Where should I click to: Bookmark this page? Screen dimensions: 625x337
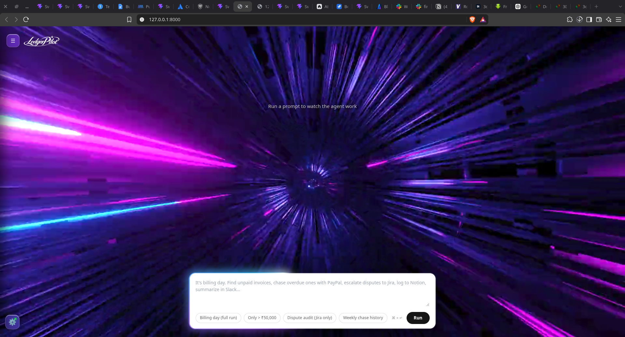tap(129, 20)
